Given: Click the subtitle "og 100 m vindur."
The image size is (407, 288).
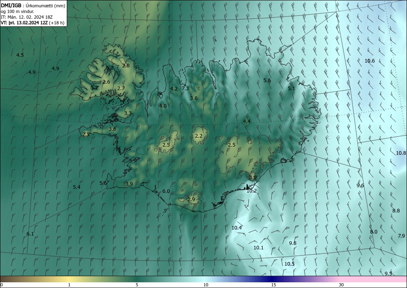Looking at the screenshot, I should click(x=18, y=11).
